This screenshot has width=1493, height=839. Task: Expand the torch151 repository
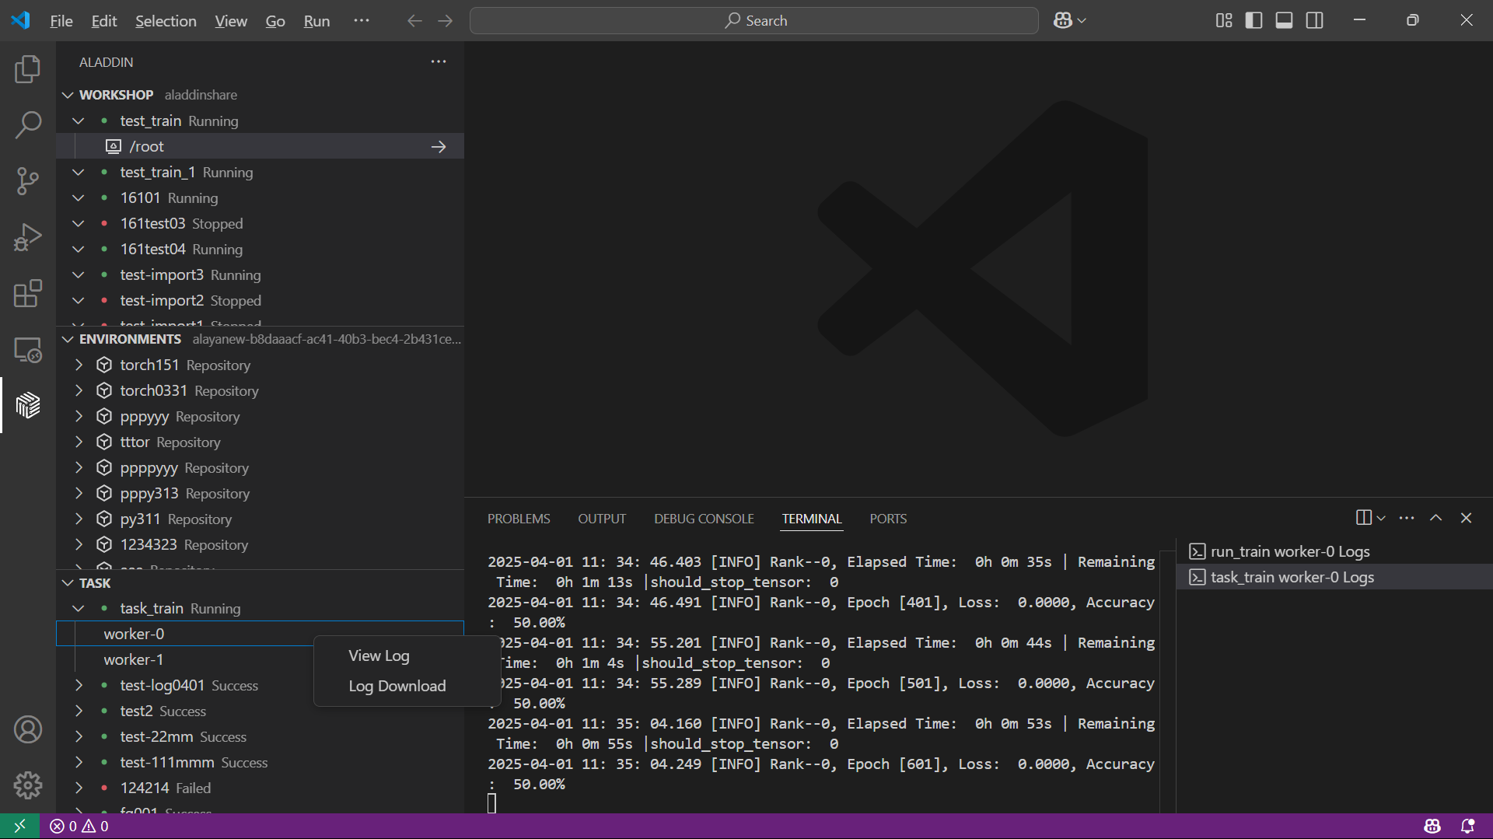pos(79,365)
